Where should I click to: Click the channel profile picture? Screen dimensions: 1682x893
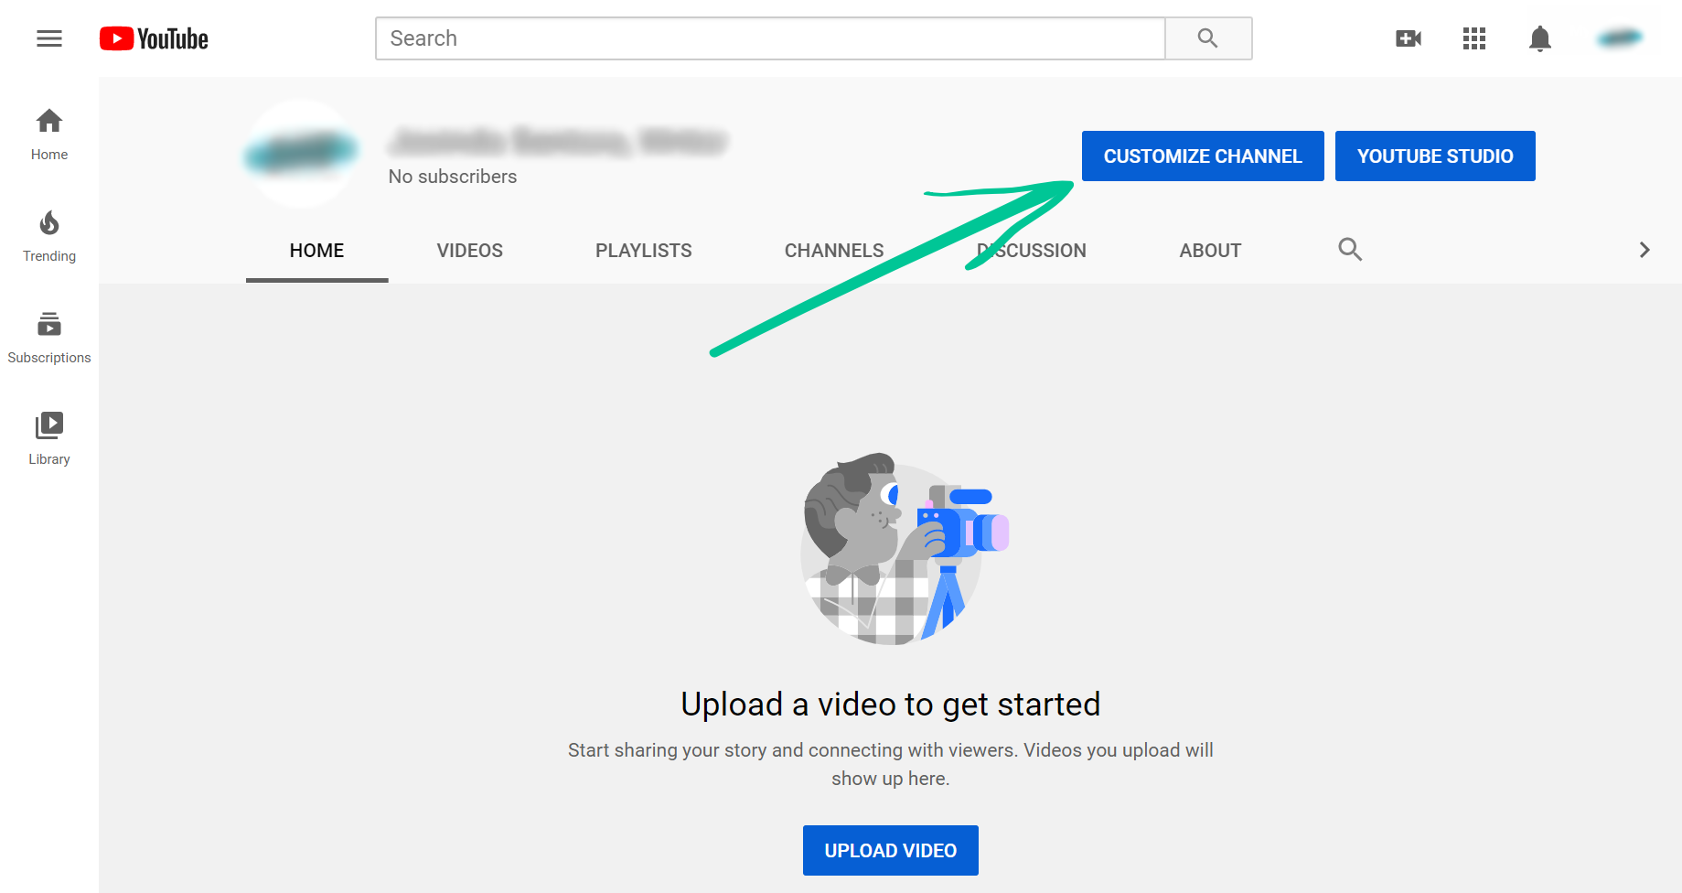(x=300, y=154)
